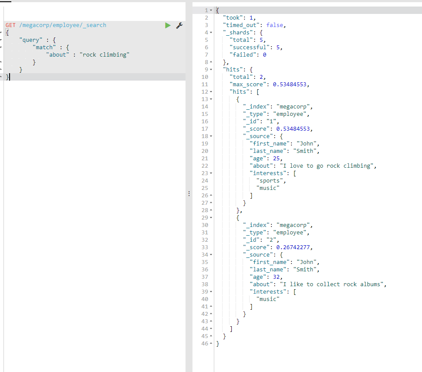Screen dimensions: 422x372
Task: Toggle fold marker at line 44
Action: (x=211, y=329)
